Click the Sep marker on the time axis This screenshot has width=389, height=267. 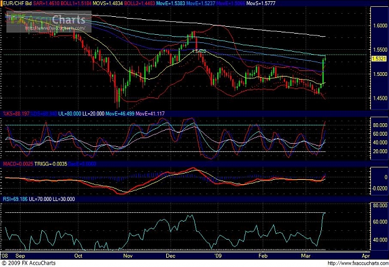(20, 256)
